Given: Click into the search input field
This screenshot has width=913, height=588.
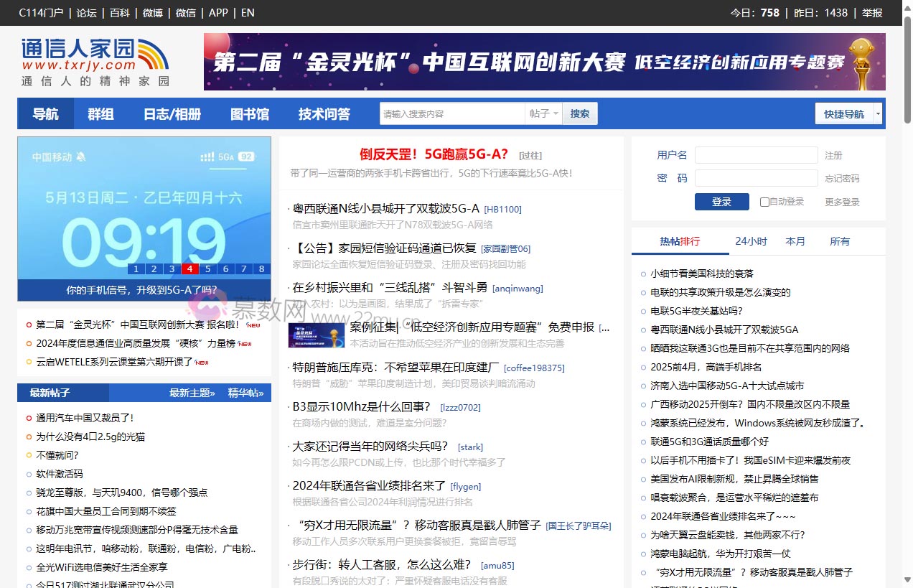Looking at the screenshot, I should (452, 113).
